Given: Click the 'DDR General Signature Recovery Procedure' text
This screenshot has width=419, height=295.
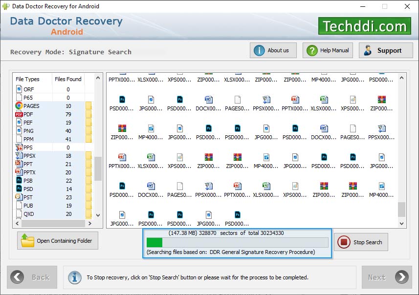Looking at the screenshot, I should click(x=262, y=252).
